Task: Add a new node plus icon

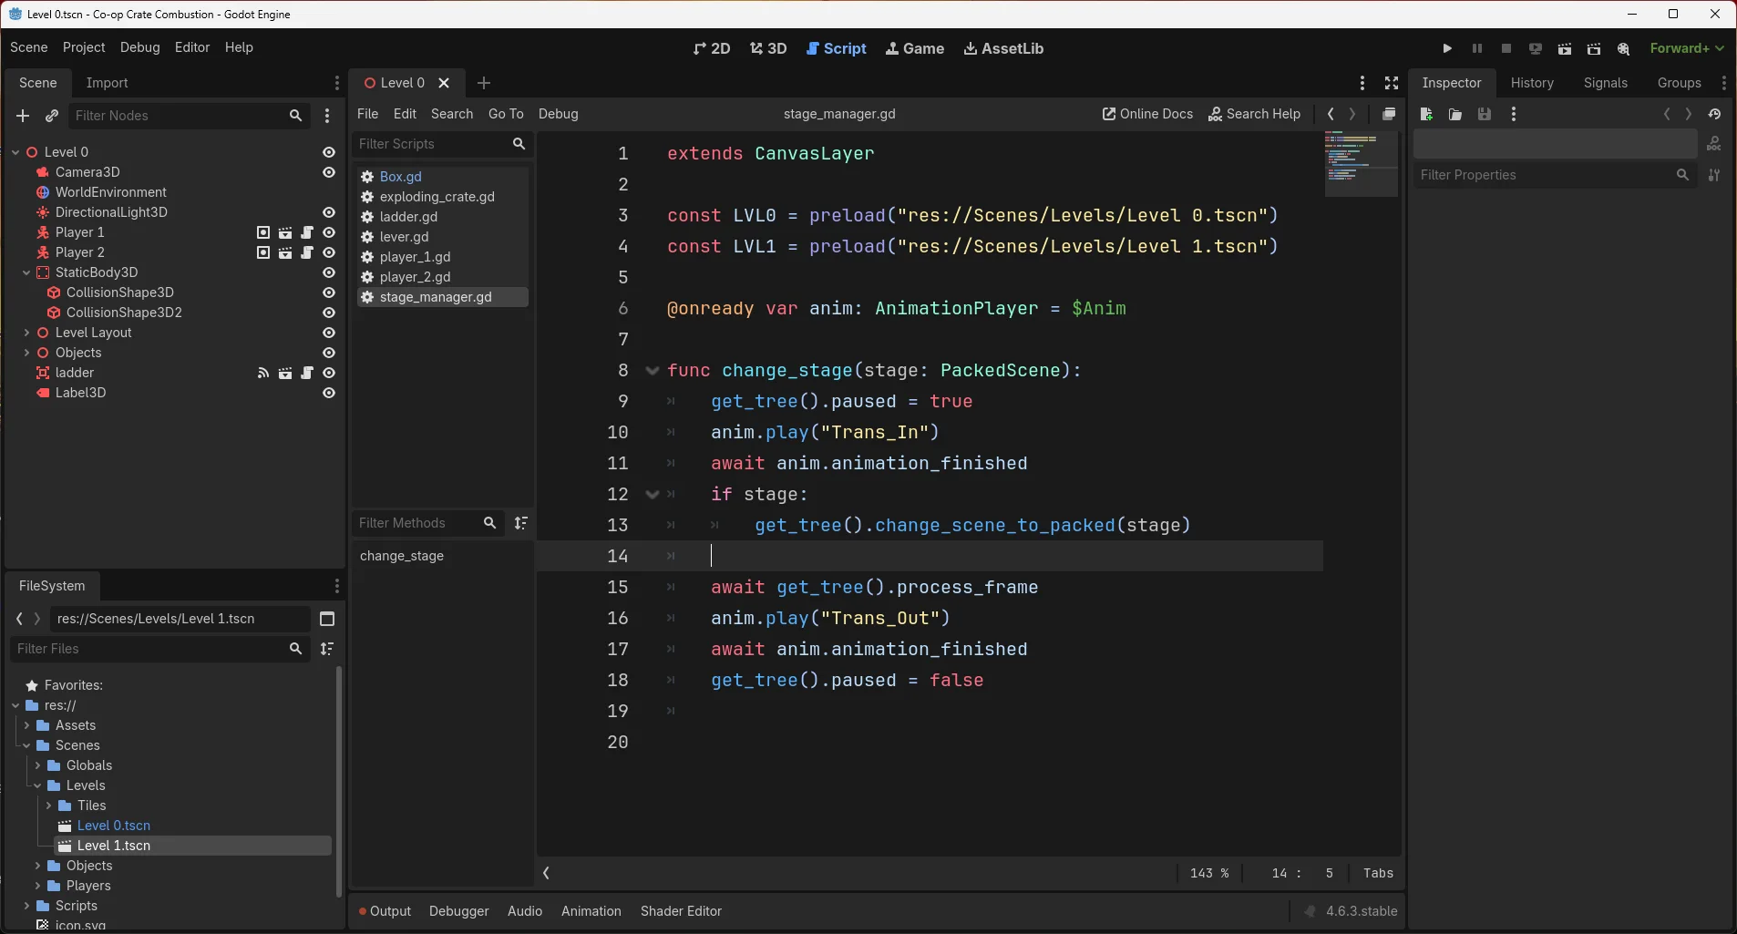Action: pyautogui.click(x=23, y=116)
